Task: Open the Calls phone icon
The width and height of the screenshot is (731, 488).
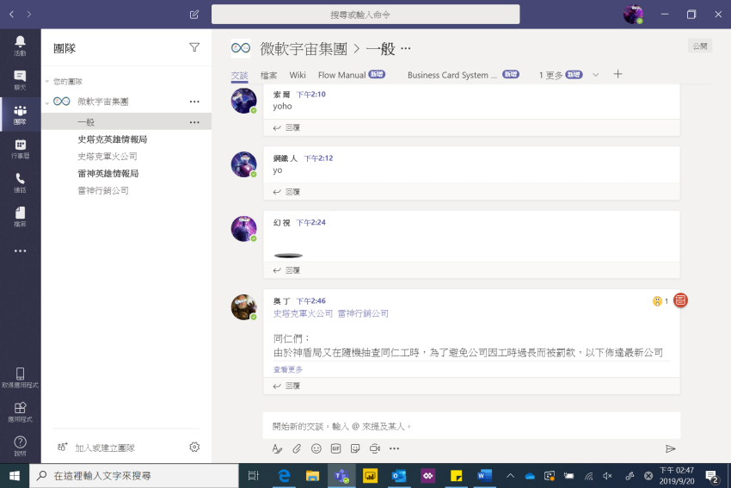Action: (20, 182)
